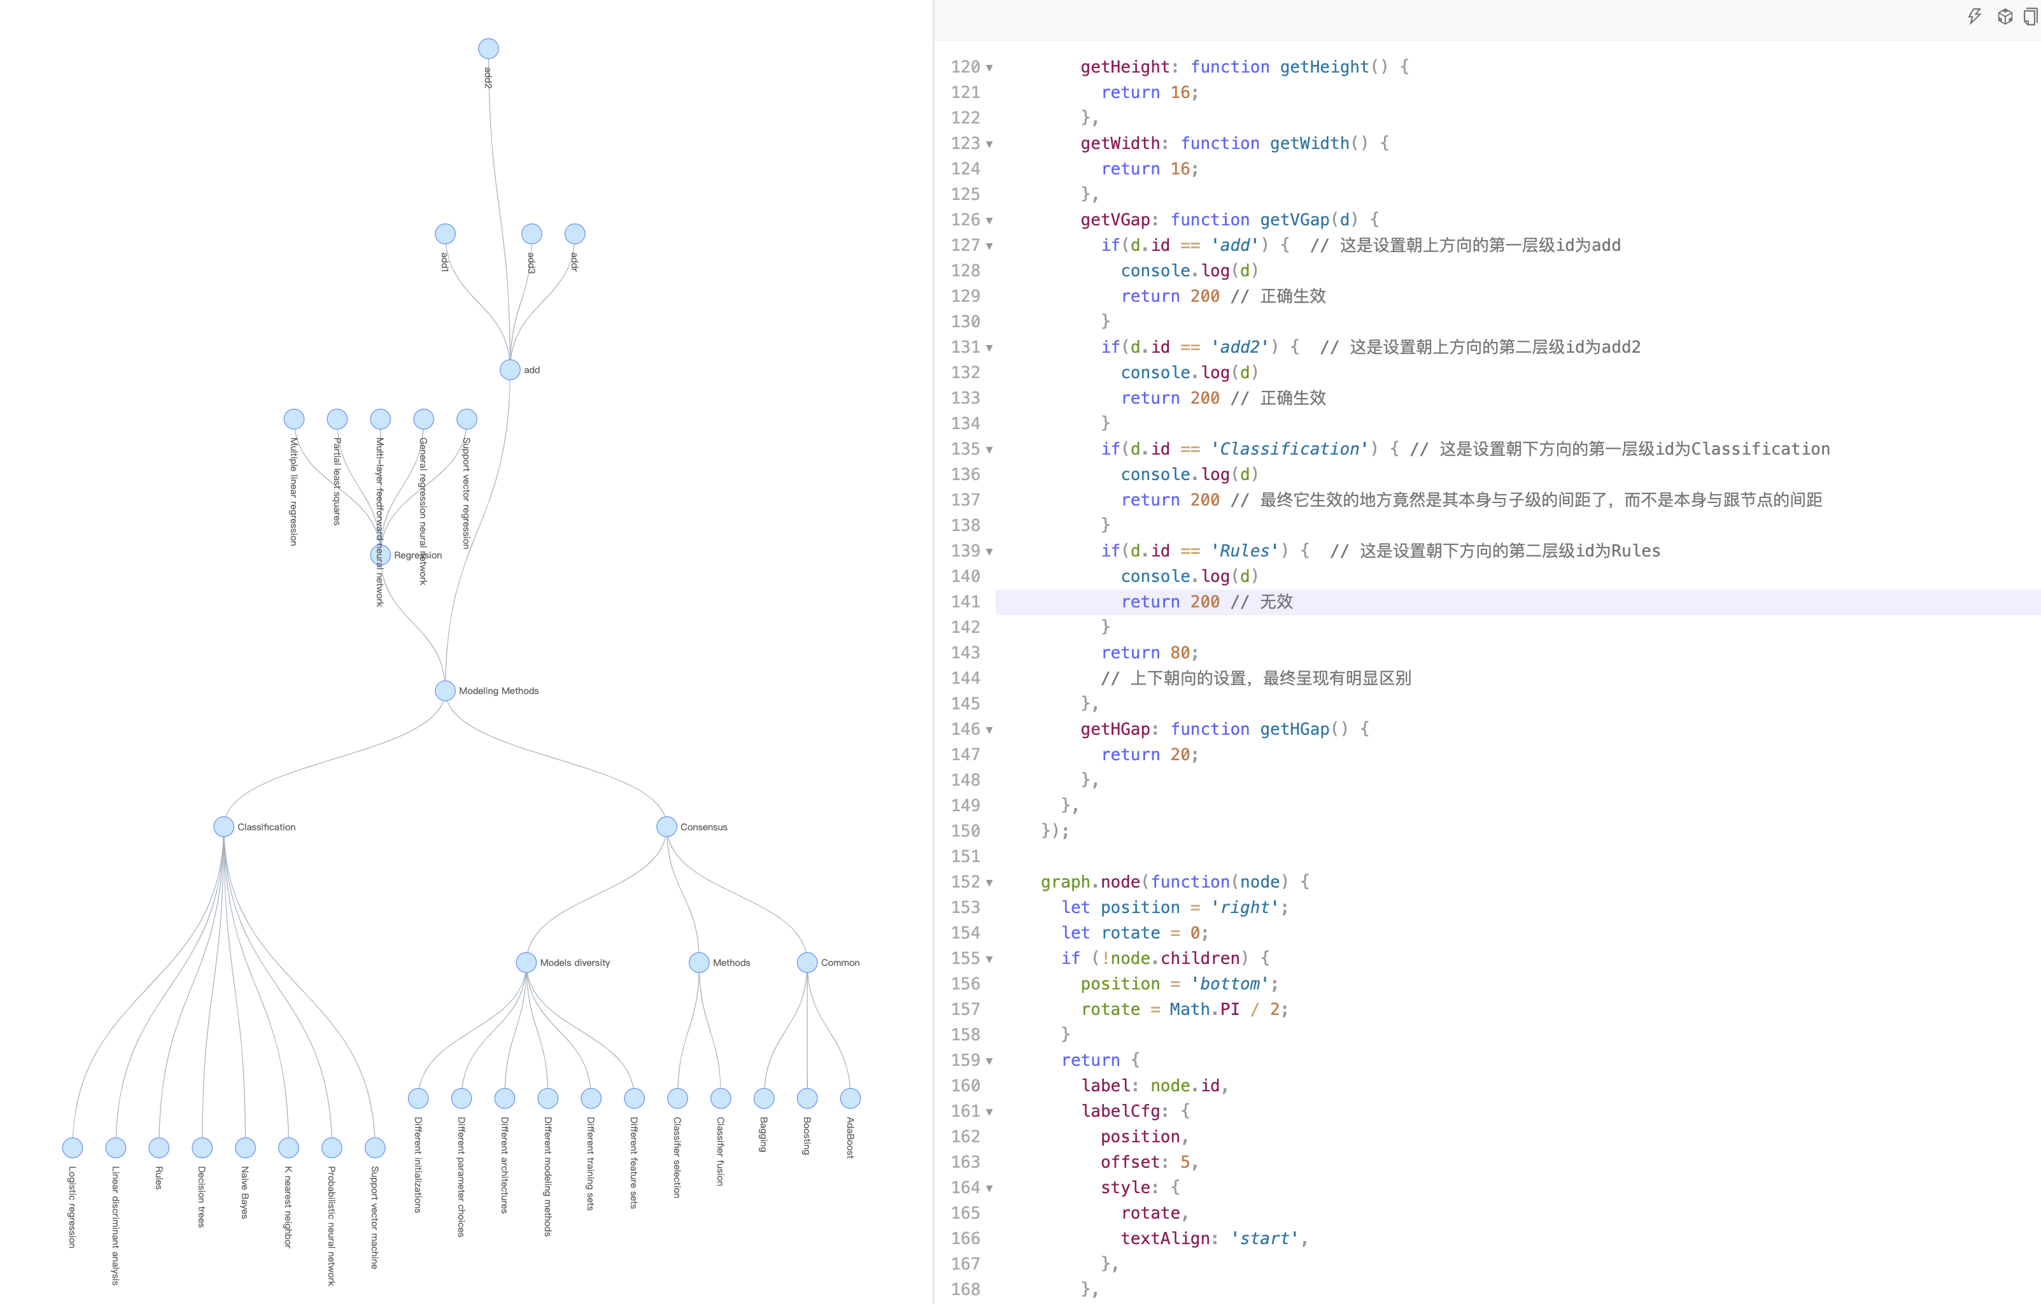Click line 141 'return 200' in editor
Image resolution: width=2041 pixels, height=1304 pixels.
[1169, 601]
